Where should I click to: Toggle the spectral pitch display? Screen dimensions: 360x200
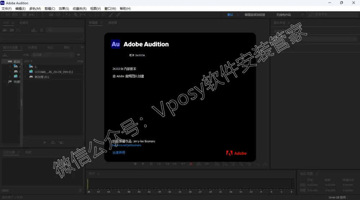pos(58,15)
